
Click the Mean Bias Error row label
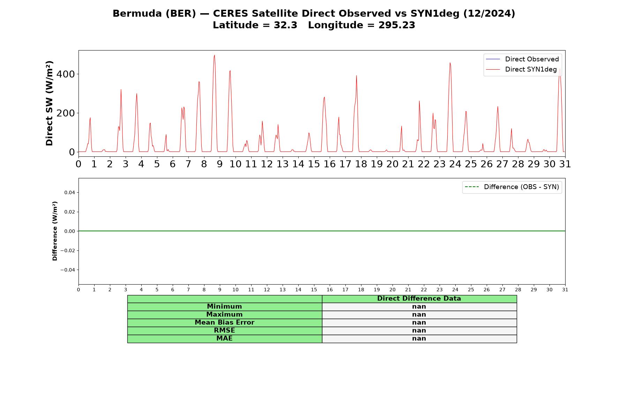click(224, 323)
